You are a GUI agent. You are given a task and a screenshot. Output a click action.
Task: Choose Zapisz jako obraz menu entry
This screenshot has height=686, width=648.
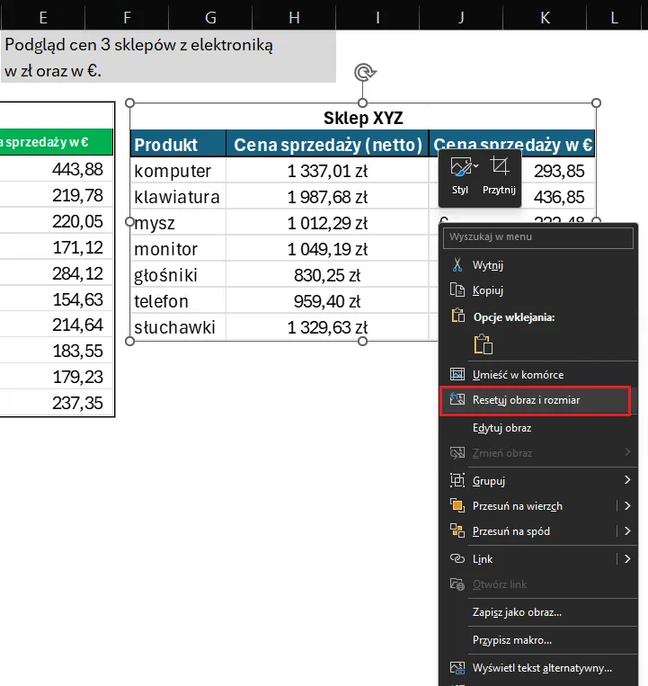[517, 612]
